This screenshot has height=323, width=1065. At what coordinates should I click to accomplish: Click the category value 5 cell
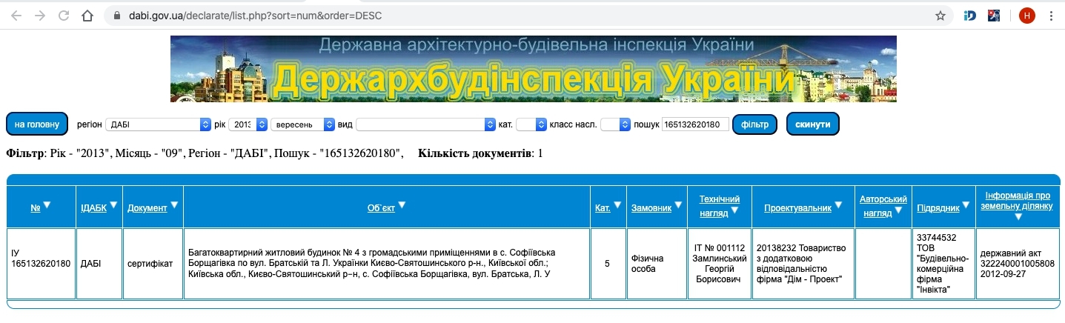point(608,264)
